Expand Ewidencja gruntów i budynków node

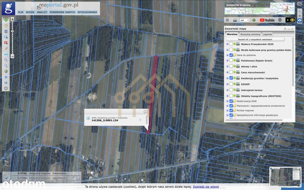[x=227, y=78]
